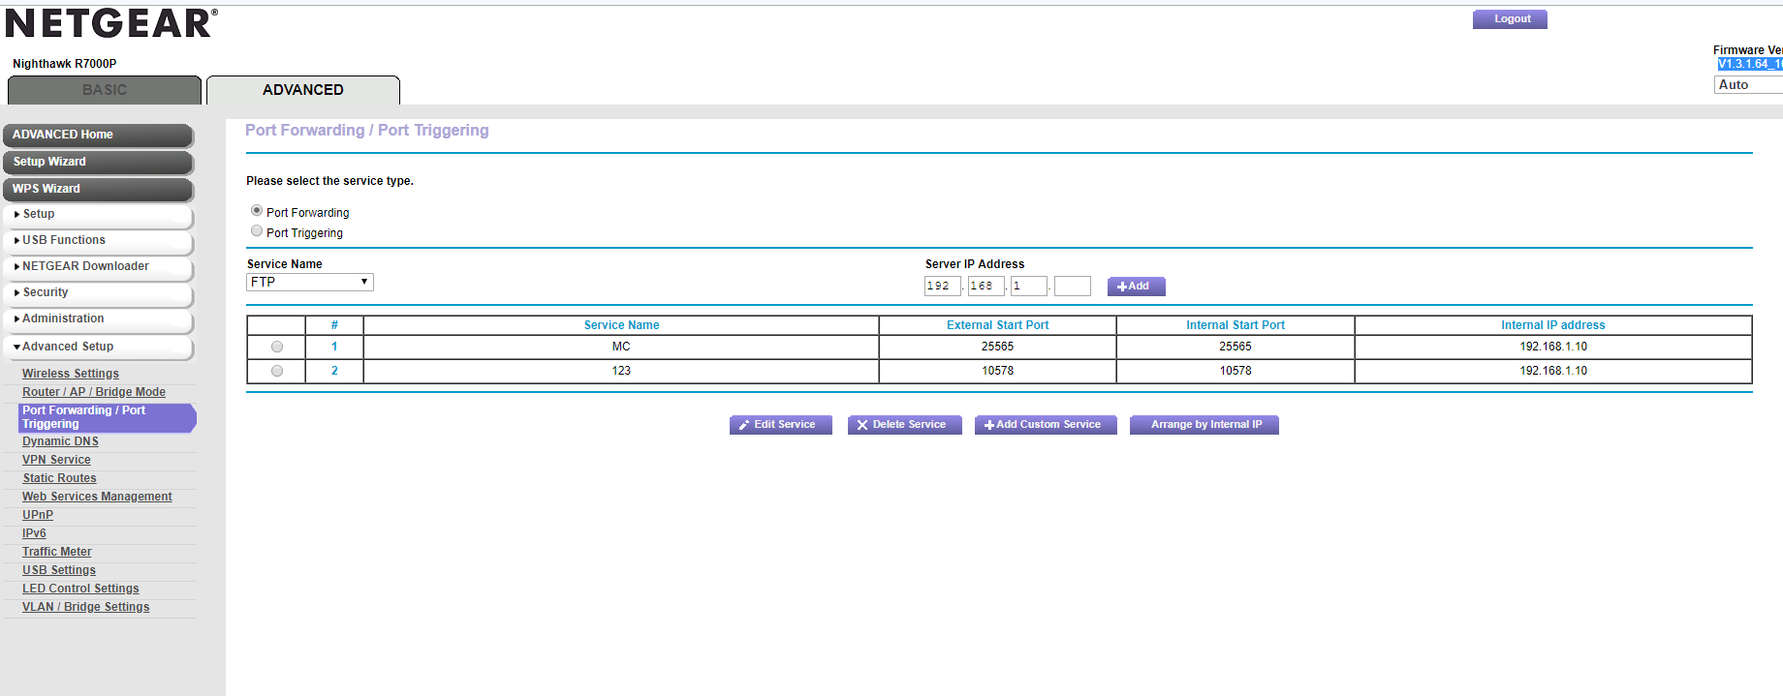This screenshot has width=1783, height=696.
Task: Click the 123 service name cell
Action: [x=621, y=371]
